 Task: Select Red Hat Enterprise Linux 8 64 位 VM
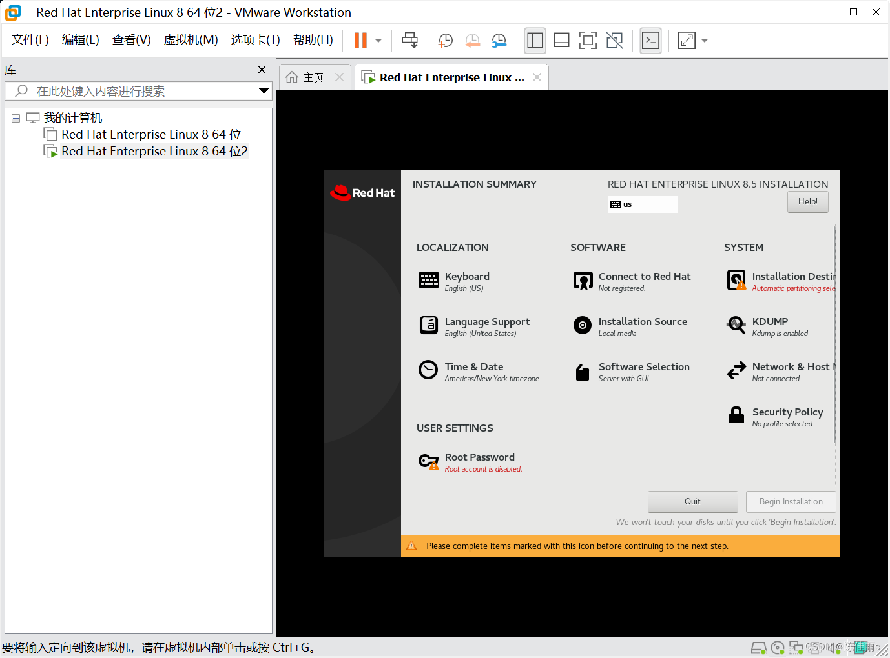click(x=151, y=134)
